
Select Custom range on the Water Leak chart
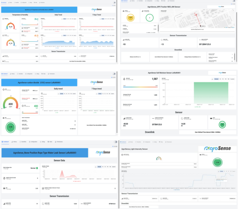click(114, 167)
